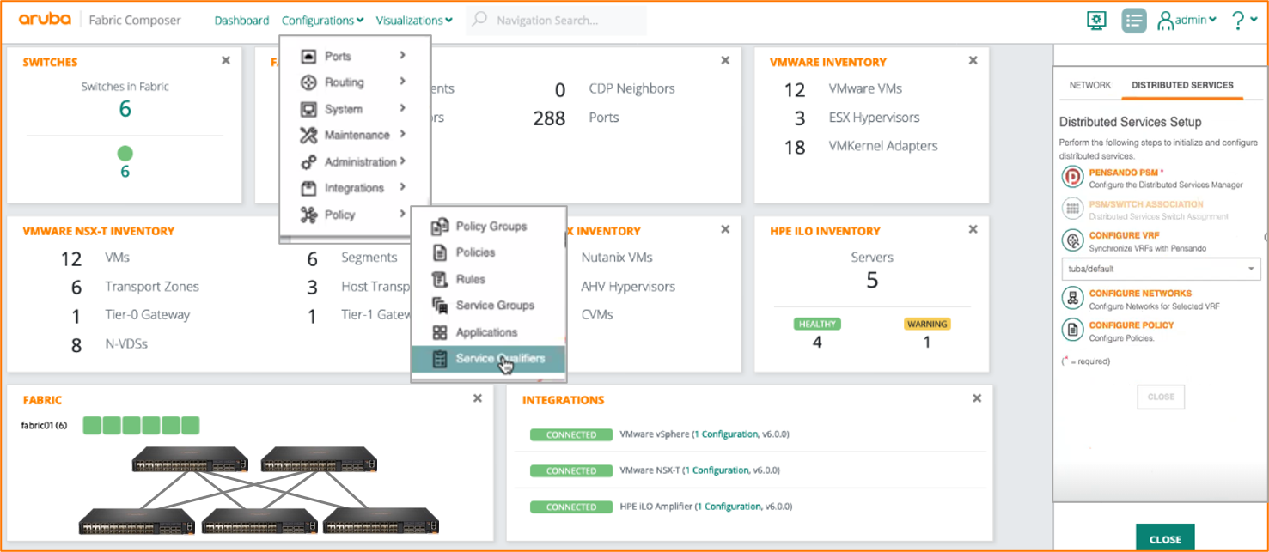Click the Policy Groups icon
This screenshot has width=1269, height=552.
coord(440,227)
